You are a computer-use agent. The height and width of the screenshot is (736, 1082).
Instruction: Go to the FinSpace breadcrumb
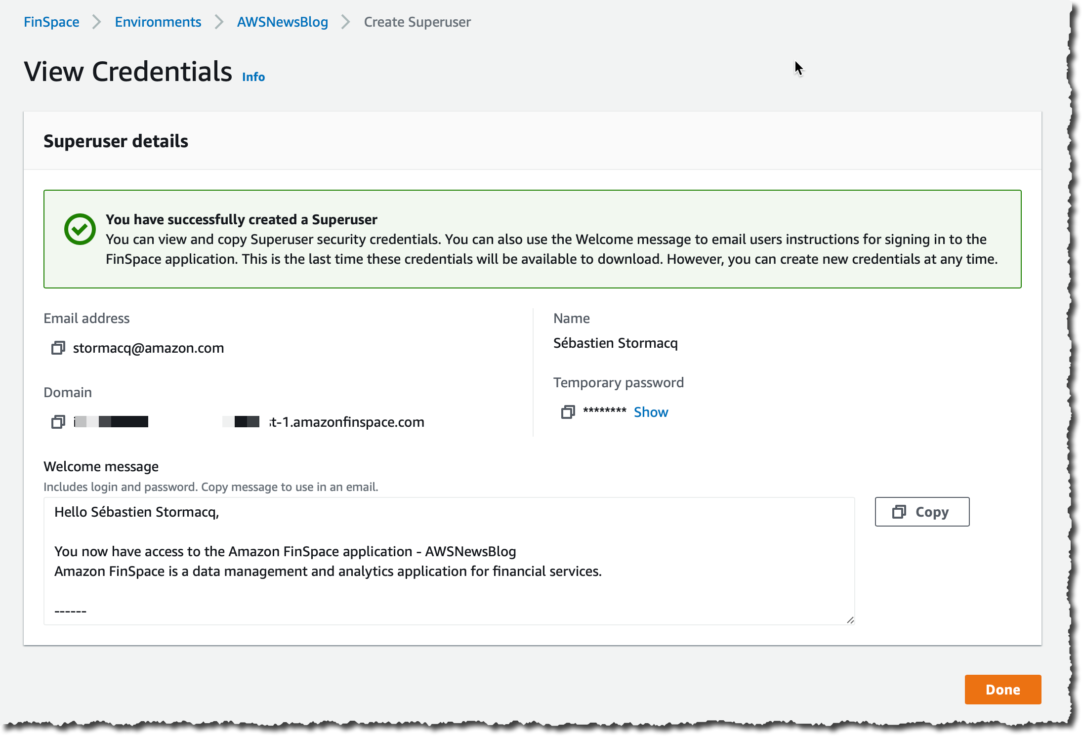pyautogui.click(x=51, y=22)
